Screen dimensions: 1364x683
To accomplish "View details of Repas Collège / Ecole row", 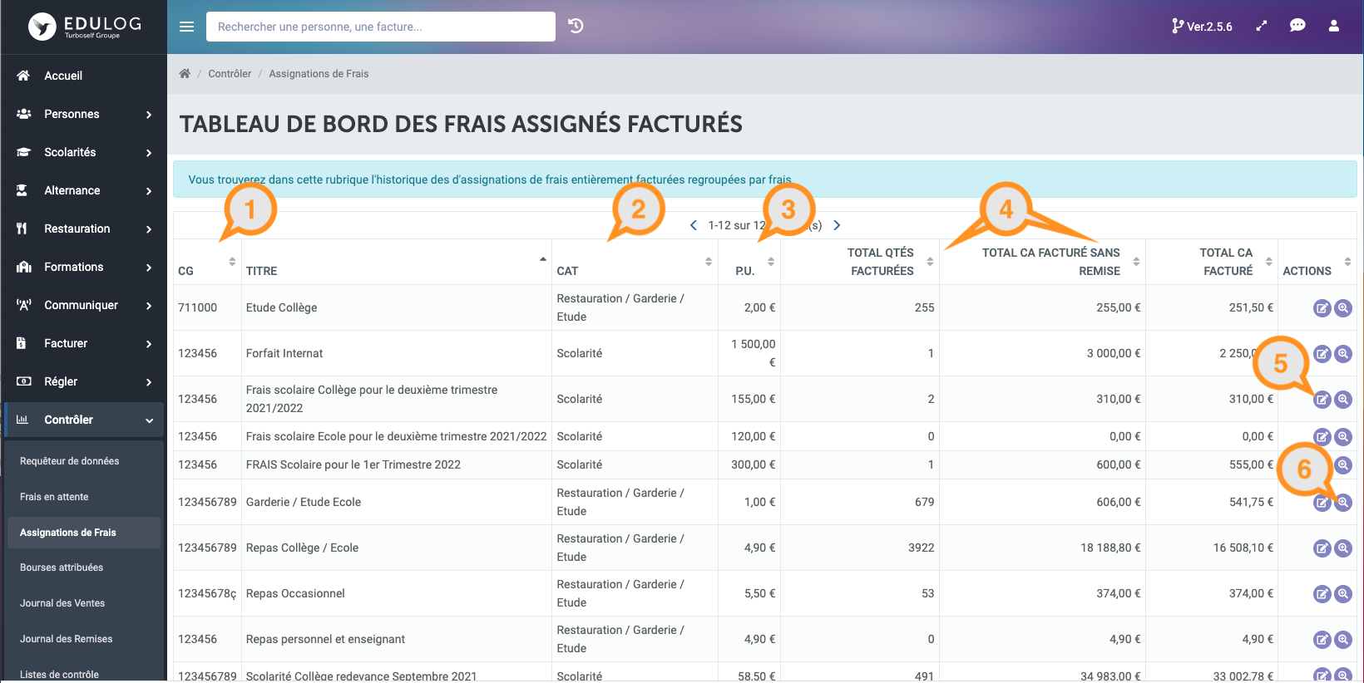I will (x=1343, y=548).
